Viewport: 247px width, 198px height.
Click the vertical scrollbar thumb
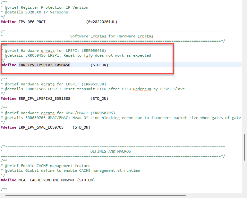pos(244,147)
